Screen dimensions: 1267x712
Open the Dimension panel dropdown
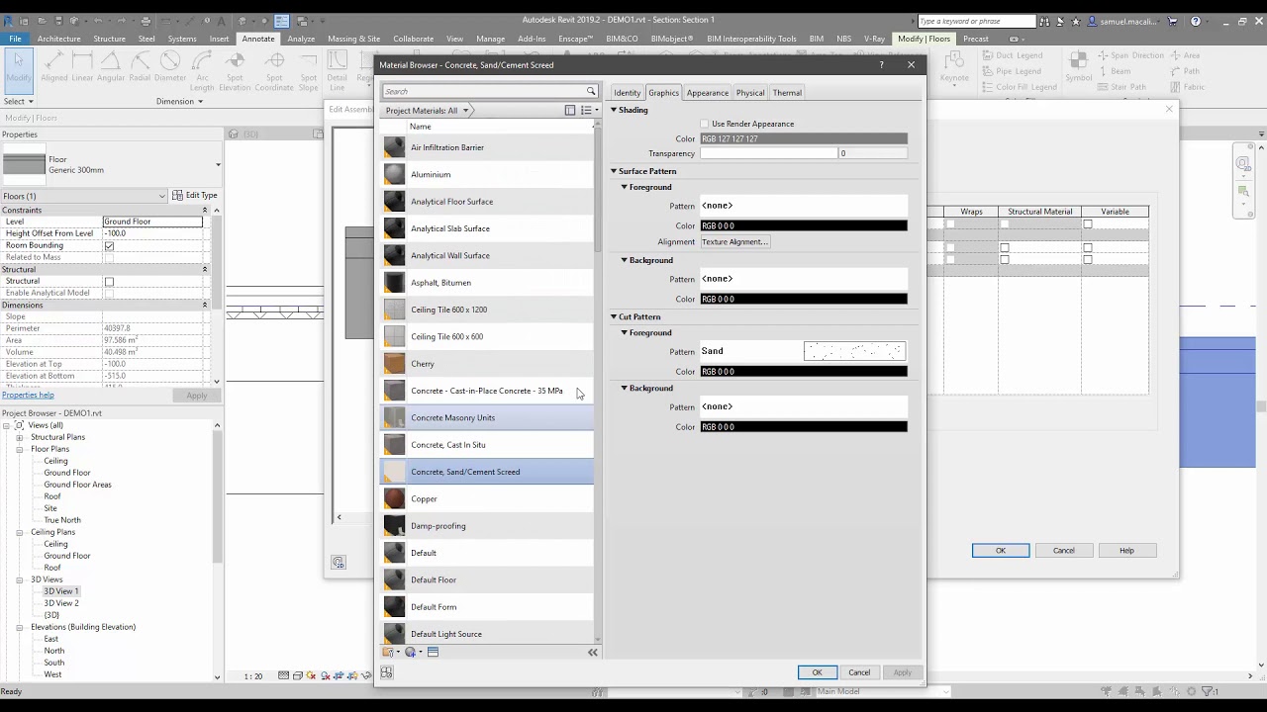tap(179, 101)
